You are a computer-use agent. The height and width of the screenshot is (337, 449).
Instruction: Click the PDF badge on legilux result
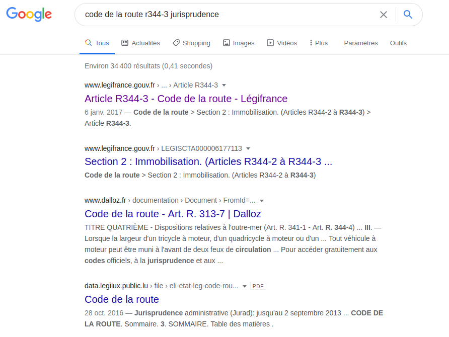[x=258, y=286]
